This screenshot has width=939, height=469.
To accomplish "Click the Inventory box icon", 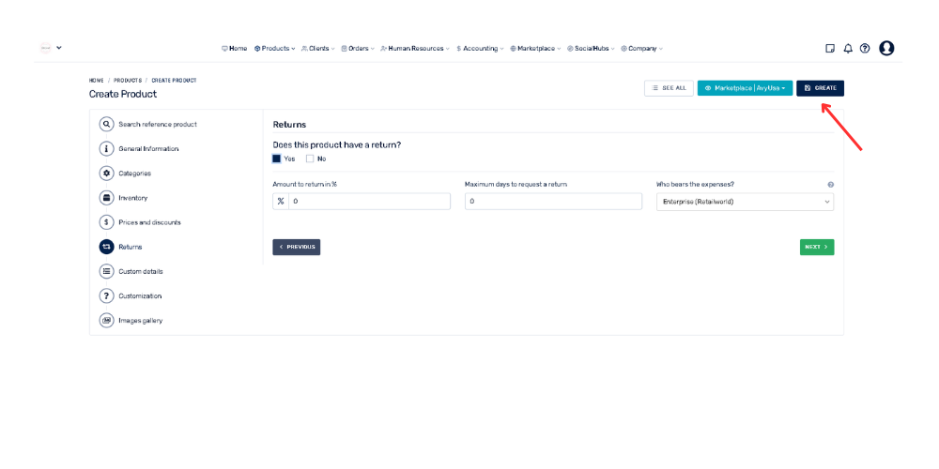I will click(x=106, y=198).
